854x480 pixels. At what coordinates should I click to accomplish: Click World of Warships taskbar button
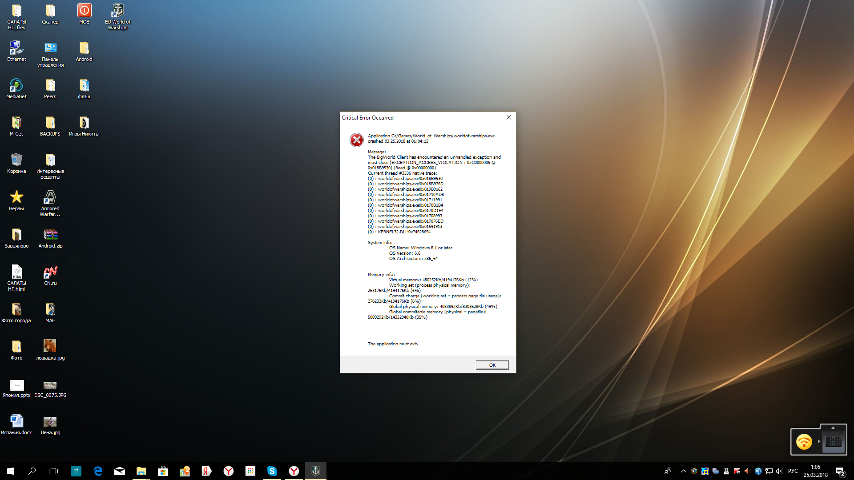click(316, 471)
